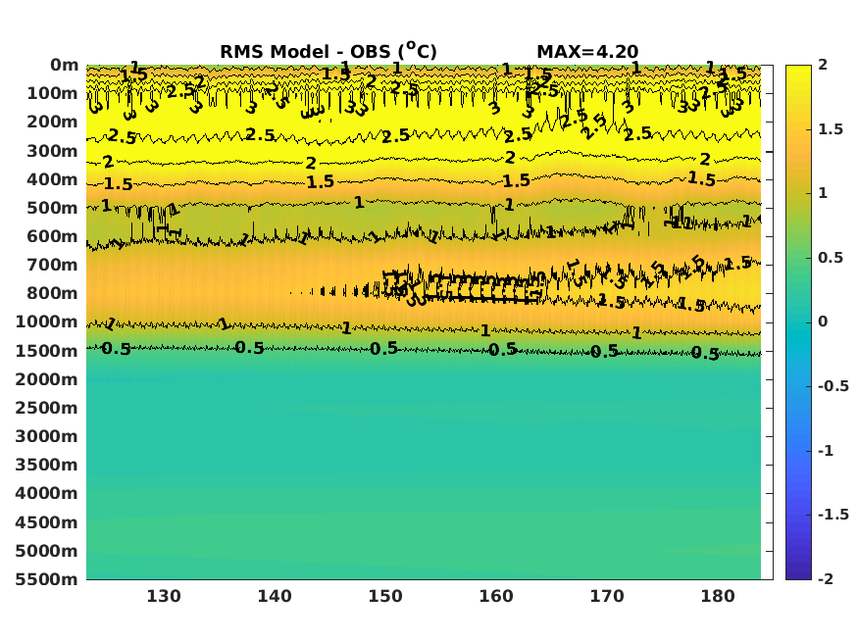The width and height of the screenshot is (858, 643).
Task: Select the "500m" depth axis label
Action: tap(53, 208)
